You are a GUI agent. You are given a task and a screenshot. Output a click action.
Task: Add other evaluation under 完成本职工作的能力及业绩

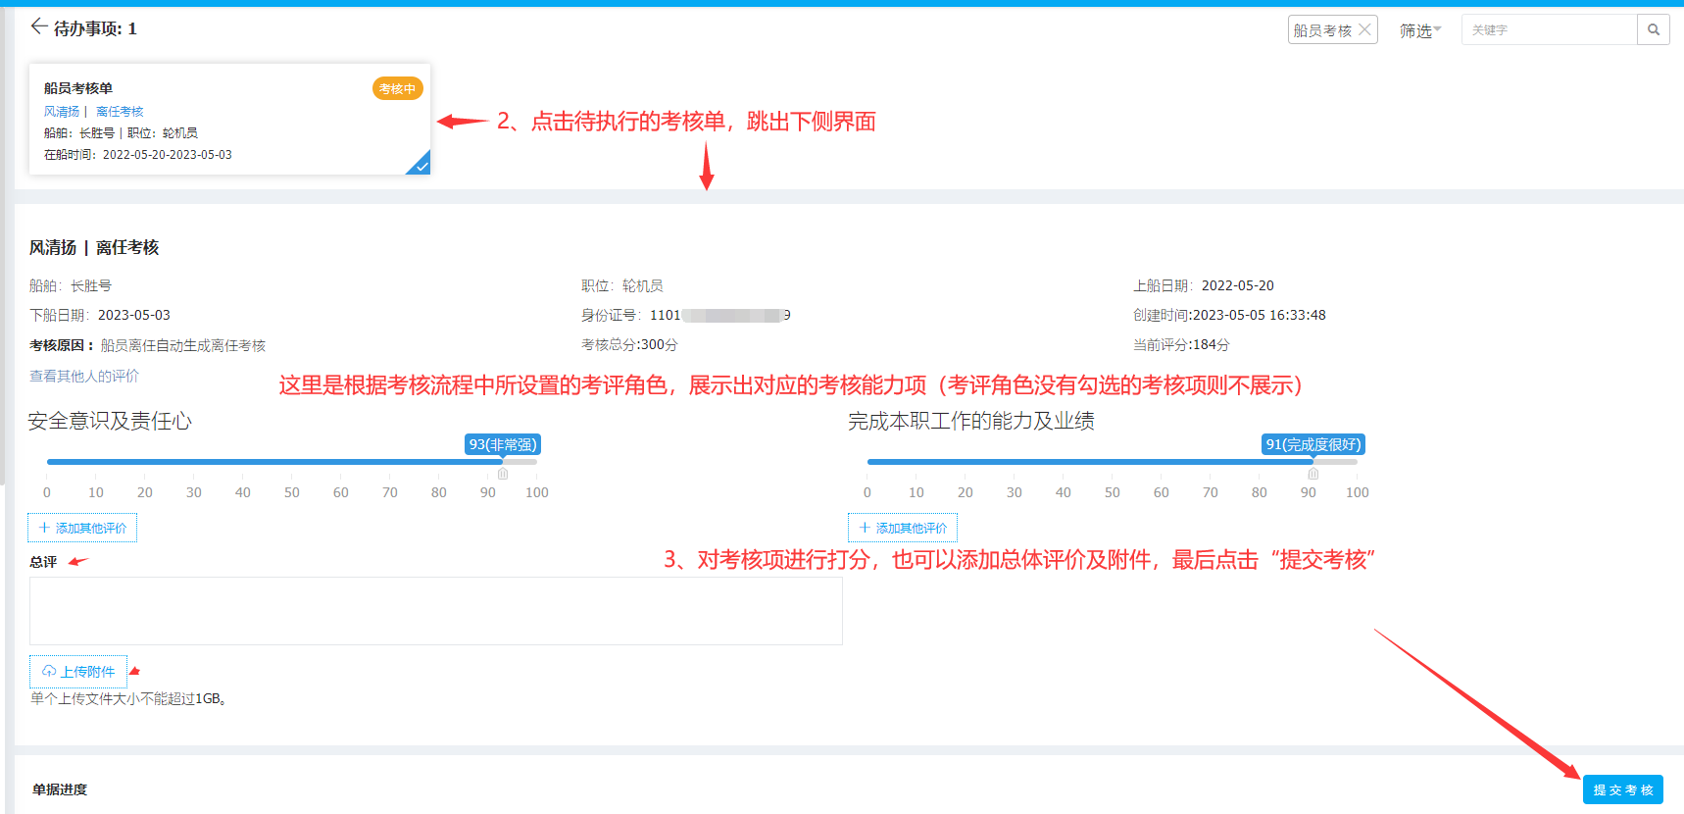[x=903, y=528]
